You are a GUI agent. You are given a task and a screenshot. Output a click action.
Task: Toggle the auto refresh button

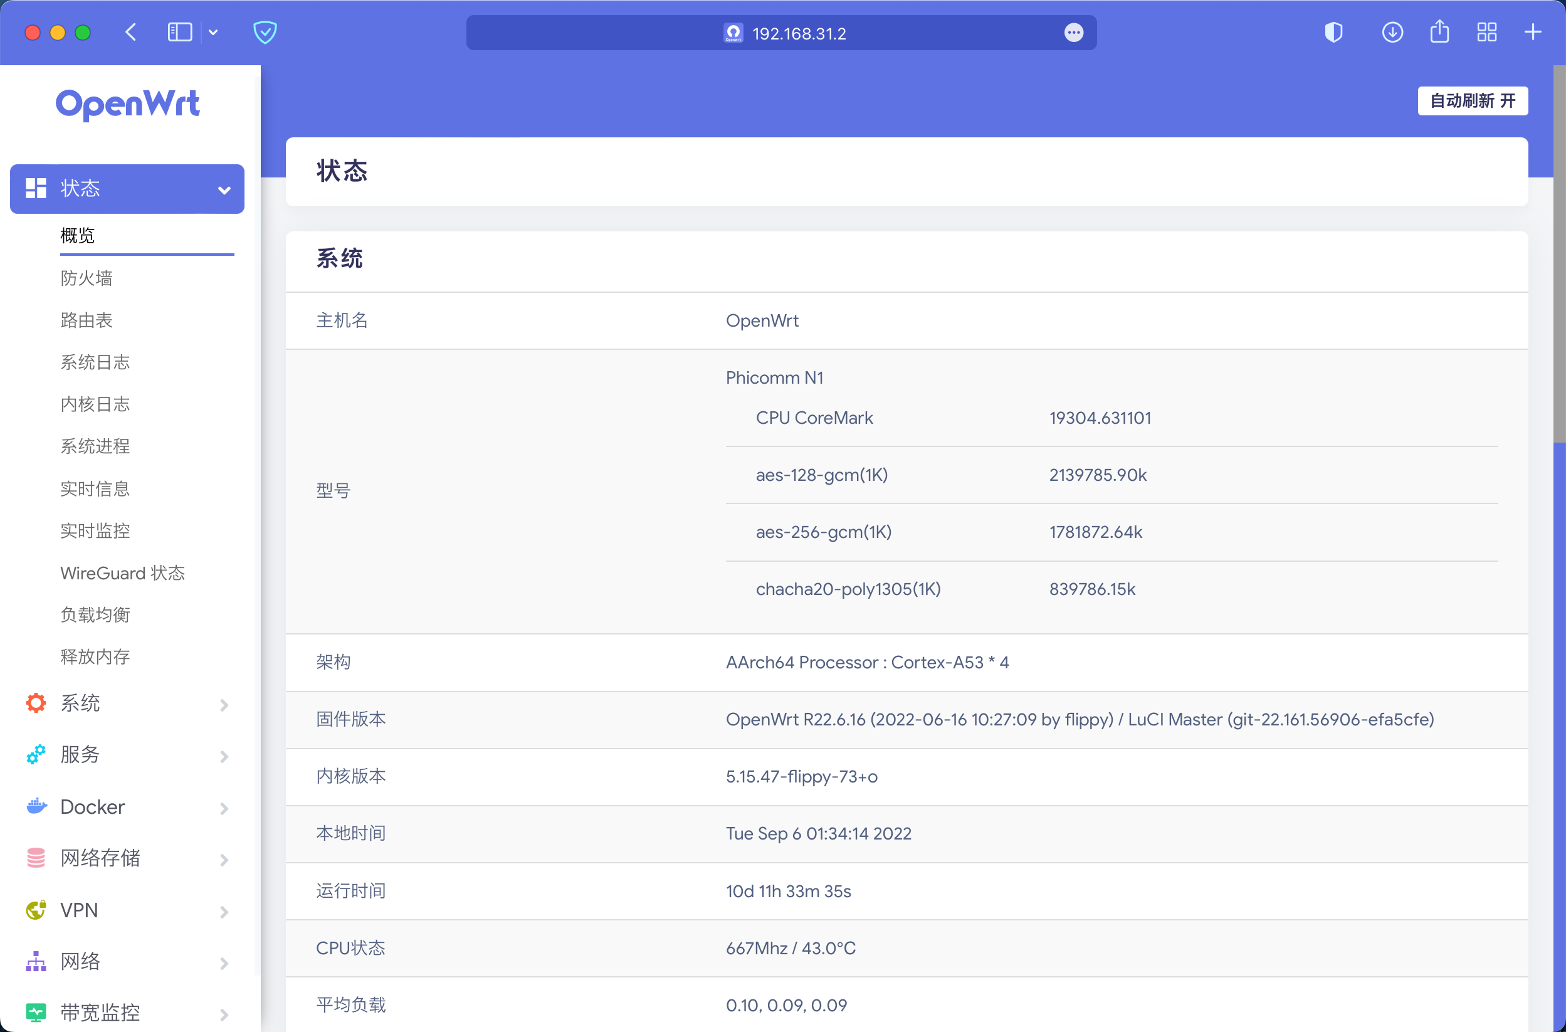click(1472, 101)
